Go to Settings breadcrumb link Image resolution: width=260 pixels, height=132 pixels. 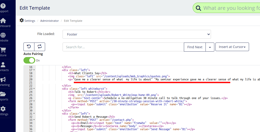tap(30, 21)
